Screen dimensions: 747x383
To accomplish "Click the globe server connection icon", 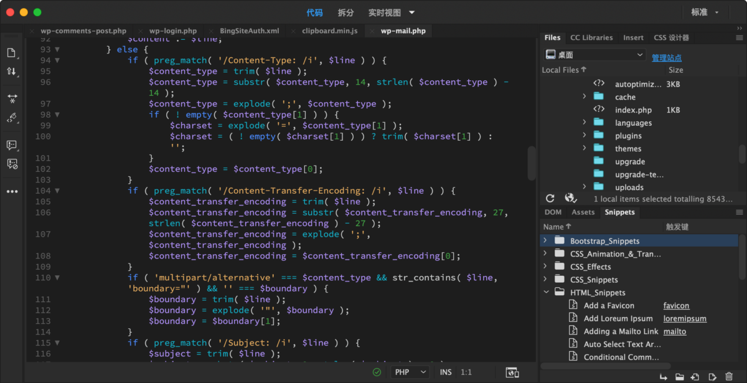I will (x=570, y=198).
